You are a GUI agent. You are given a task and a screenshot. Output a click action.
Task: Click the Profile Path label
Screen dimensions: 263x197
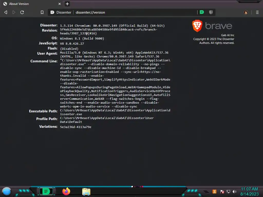tap(47, 119)
